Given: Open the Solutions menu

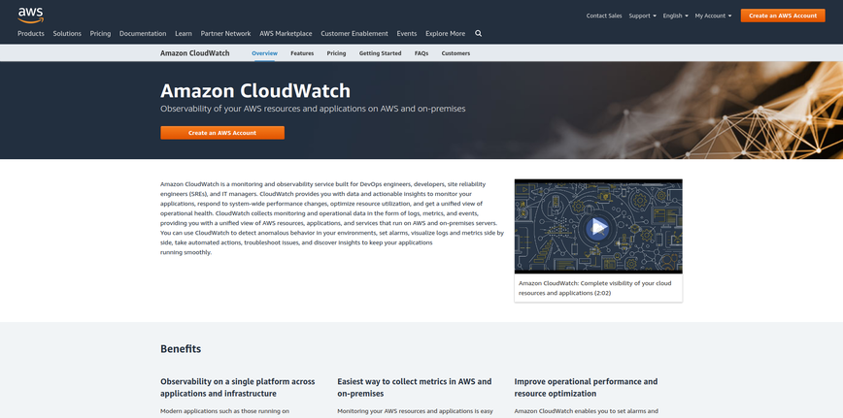Looking at the screenshot, I should pos(67,34).
